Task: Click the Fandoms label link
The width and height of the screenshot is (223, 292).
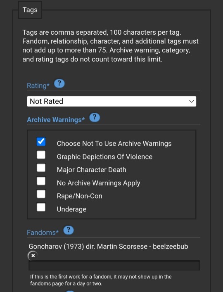Action: 43,233
